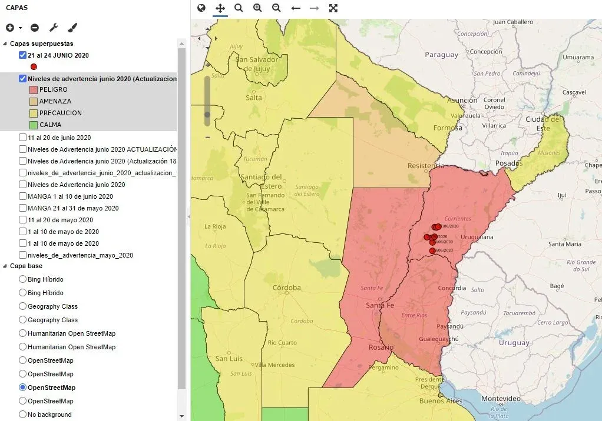
Task: Select the pan map tool
Action: 220,8
